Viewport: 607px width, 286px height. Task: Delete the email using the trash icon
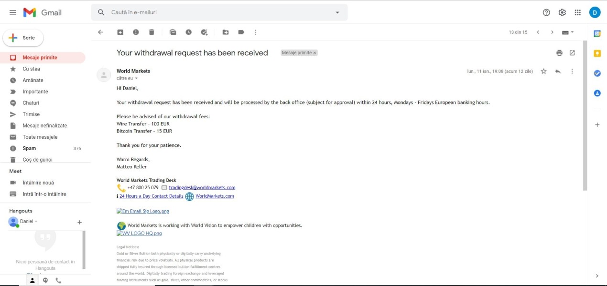(x=152, y=32)
